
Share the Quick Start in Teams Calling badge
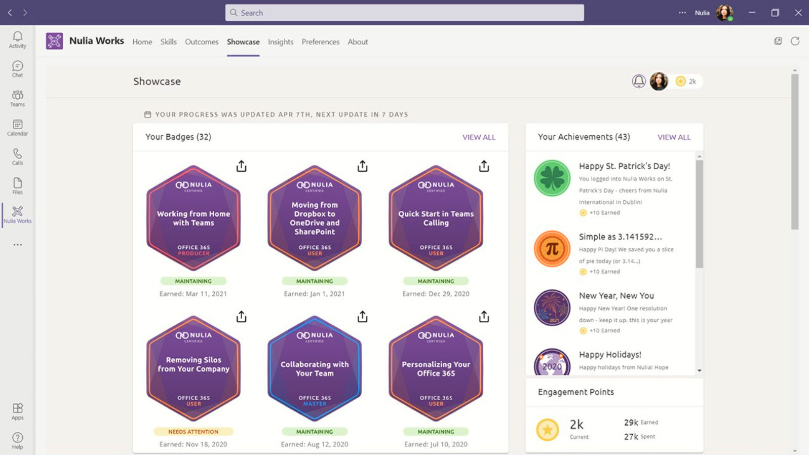[x=484, y=166]
